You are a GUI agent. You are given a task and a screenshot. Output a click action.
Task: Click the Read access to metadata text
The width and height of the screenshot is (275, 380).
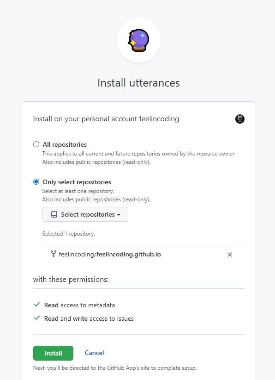[79, 305]
